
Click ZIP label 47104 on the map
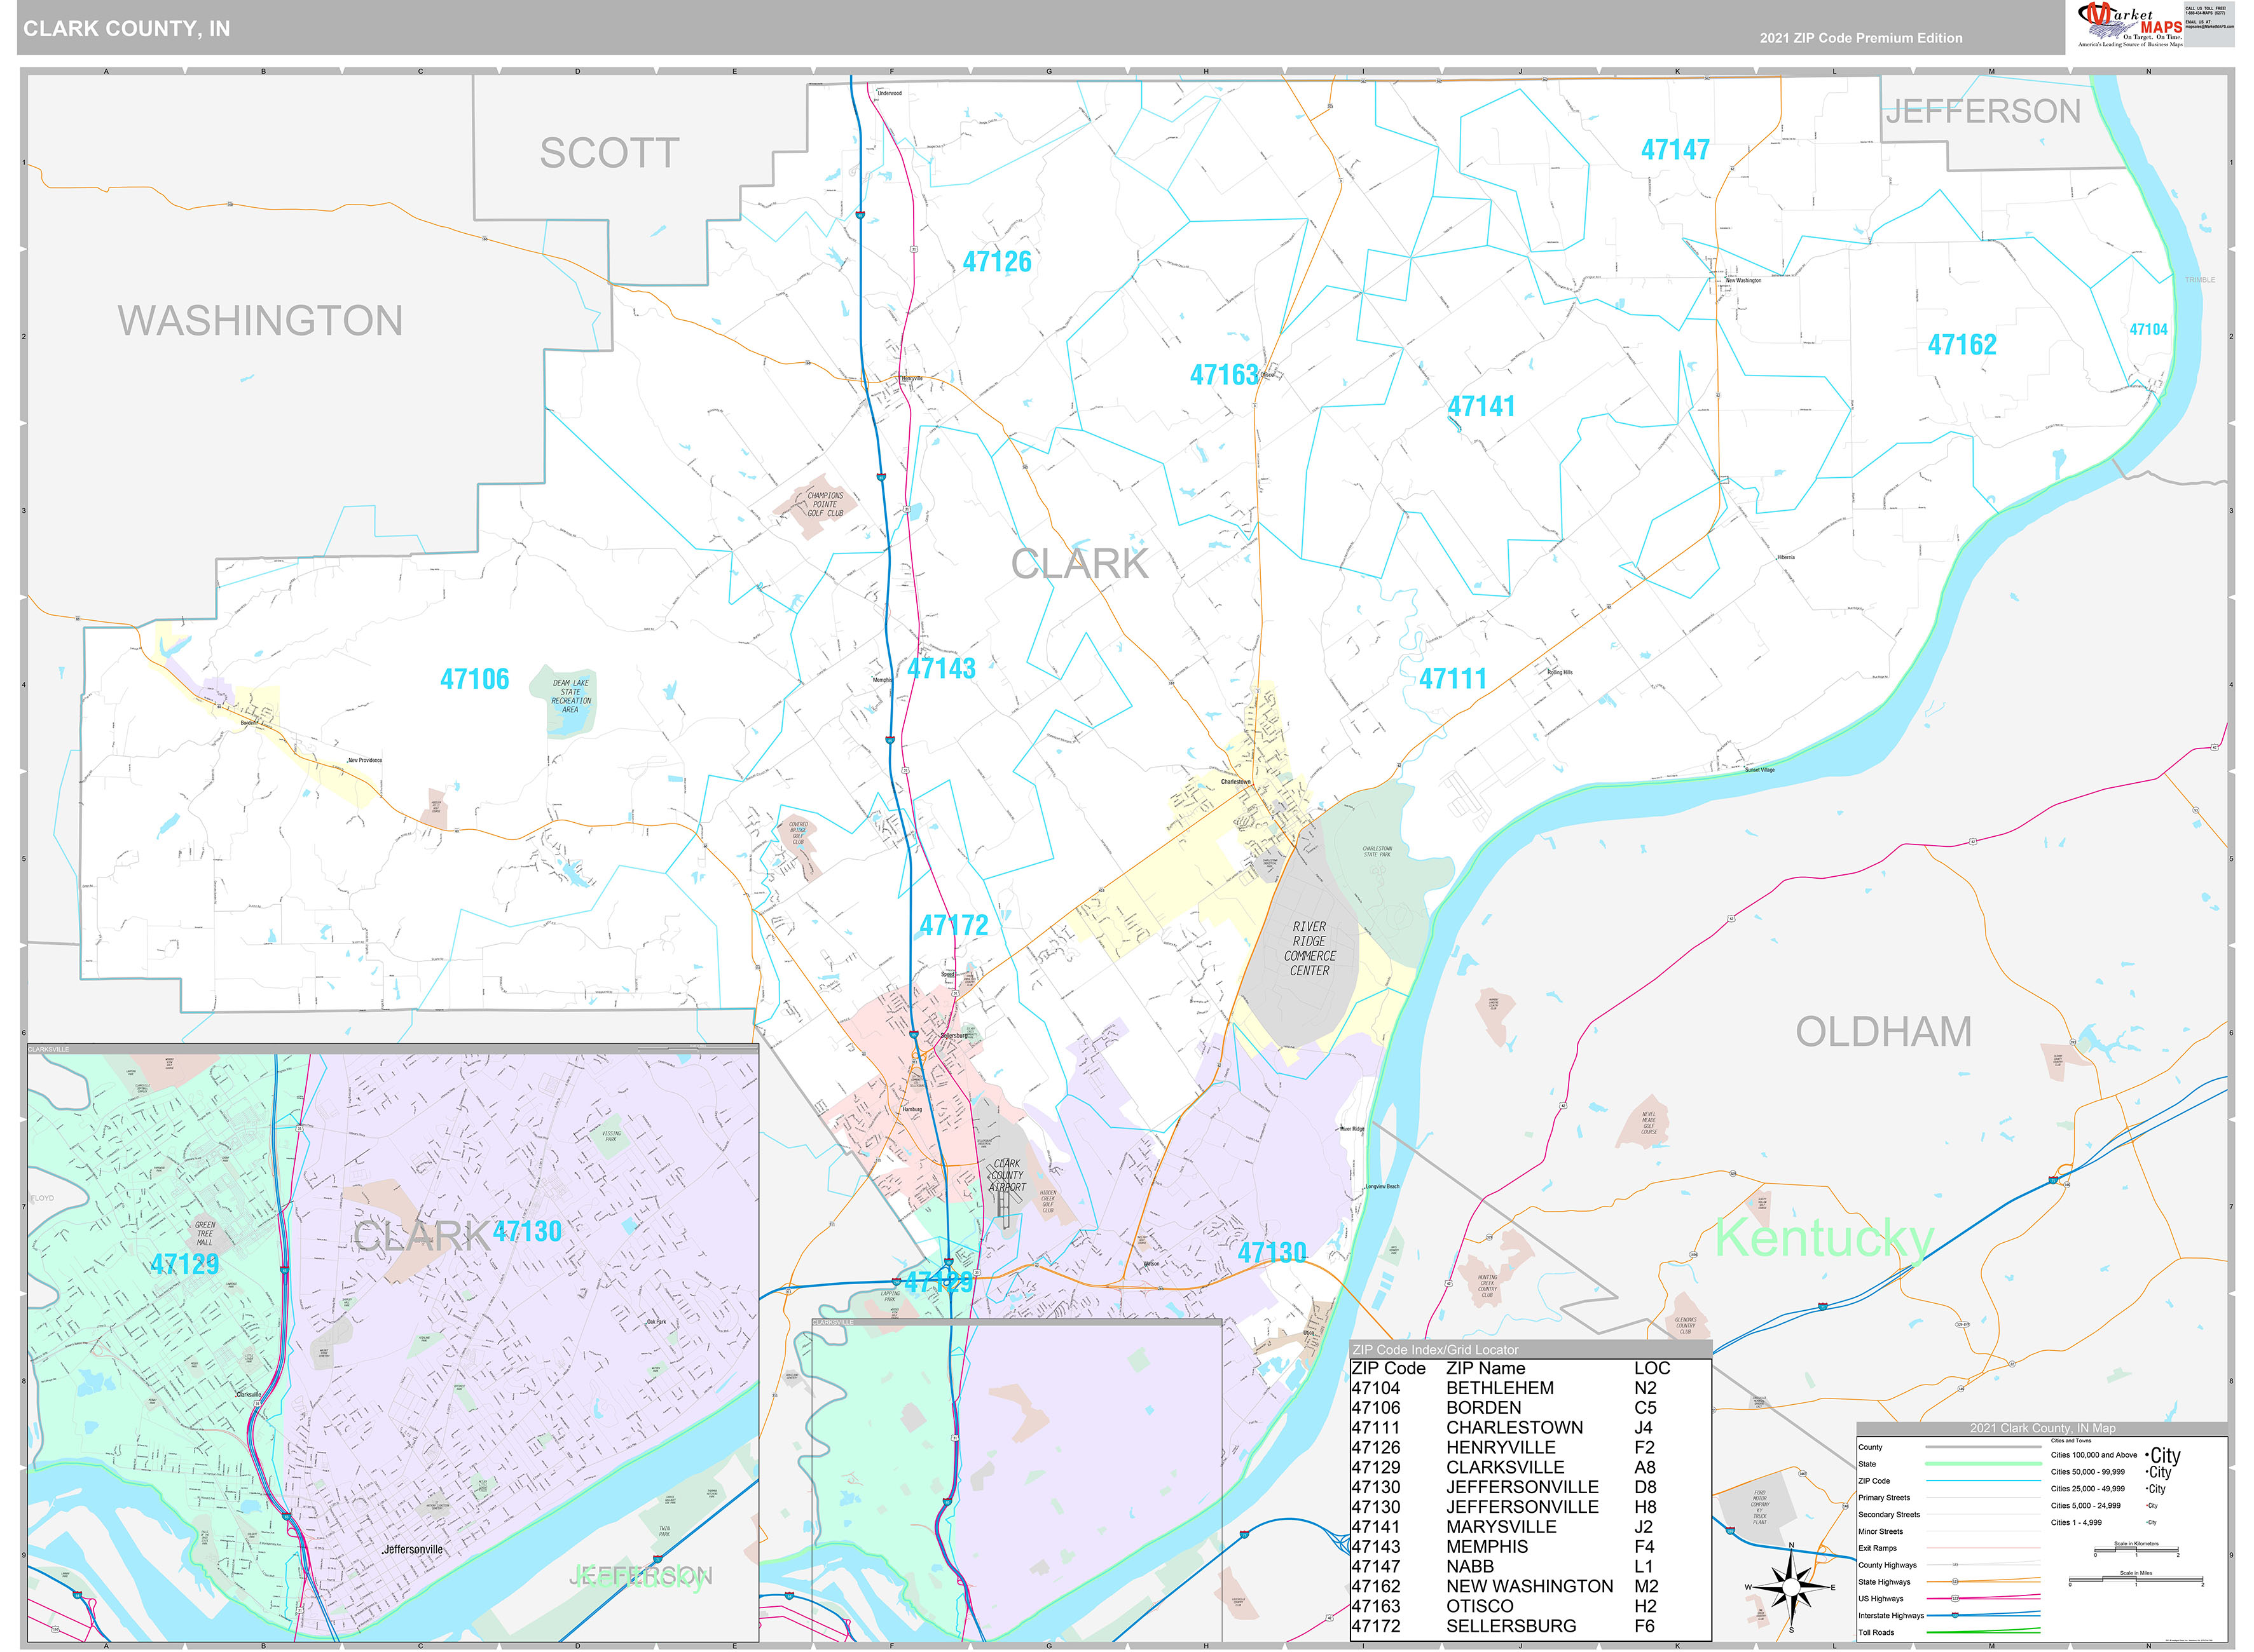click(2148, 329)
